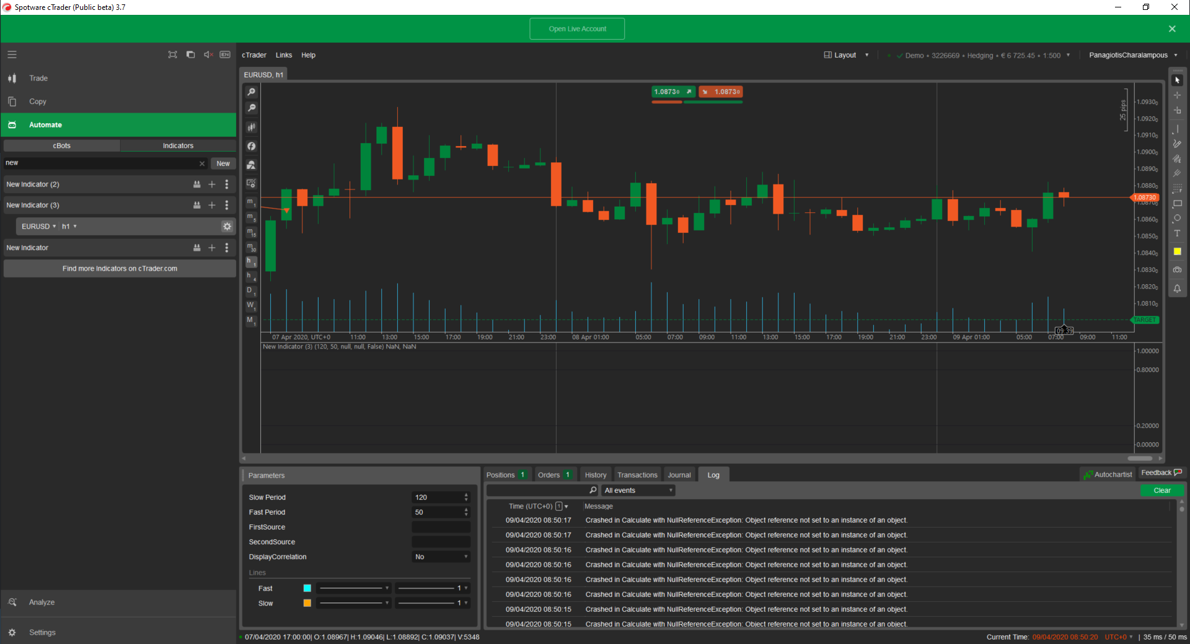
Task: Select the Fibonacci retracement tool
Action: 1177,188
